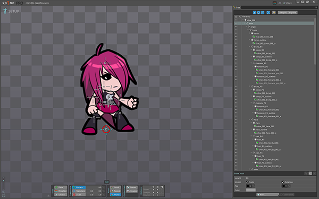Click the key icon beside Rotate value
Viewport: 319px width, 199px height.
coord(104,187)
